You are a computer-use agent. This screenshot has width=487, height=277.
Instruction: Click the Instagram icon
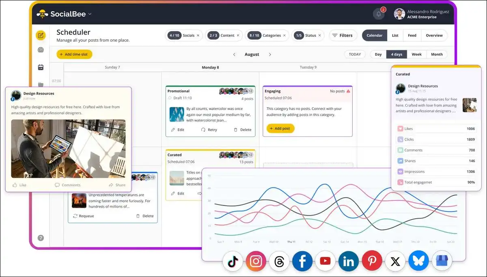[x=256, y=262]
